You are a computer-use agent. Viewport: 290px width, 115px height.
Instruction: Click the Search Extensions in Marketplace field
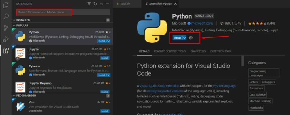63,12
